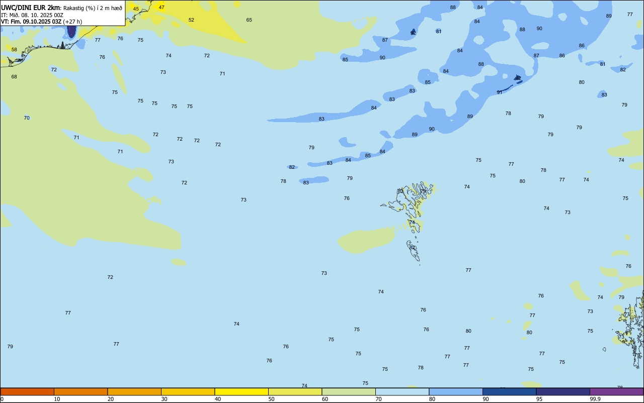
Task: Choose the medium blue 80–90 legend swatch
Action: click(456, 391)
